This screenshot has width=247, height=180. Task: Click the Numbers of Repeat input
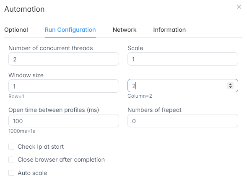point(183,121)
